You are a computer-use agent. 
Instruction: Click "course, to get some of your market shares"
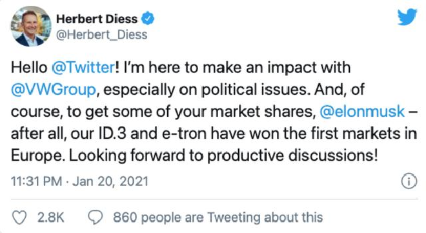pos(162,112)
